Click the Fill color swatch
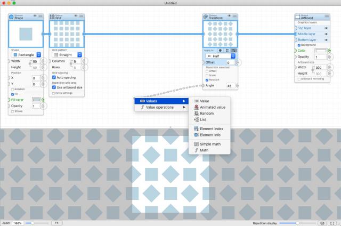Image resolution: width=341 pixels, height=226 pixels. click(x=36, y=100)
